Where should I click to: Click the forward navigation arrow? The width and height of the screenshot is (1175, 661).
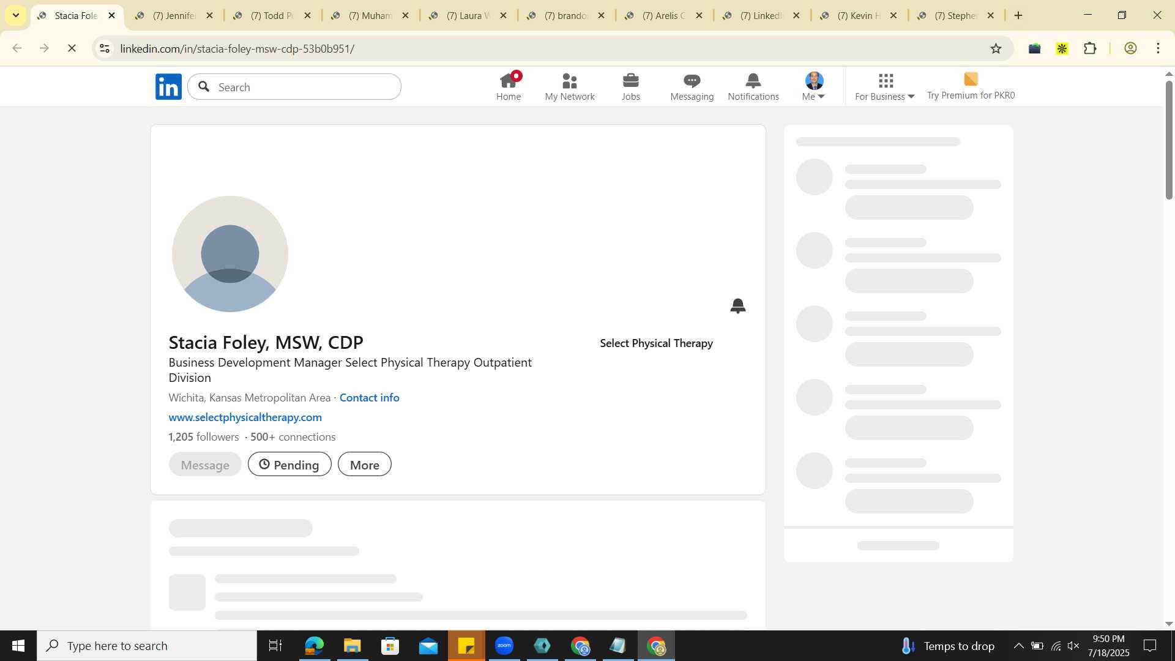point(44,48)
